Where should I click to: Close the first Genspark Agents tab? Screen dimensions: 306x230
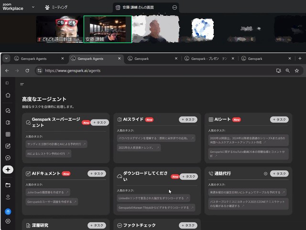coord(63,58)
